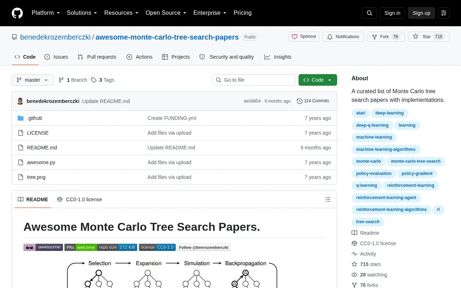Click the deep-learning topic tag
This screenshot has width=461, height=288.
click(x=389, y=113)
